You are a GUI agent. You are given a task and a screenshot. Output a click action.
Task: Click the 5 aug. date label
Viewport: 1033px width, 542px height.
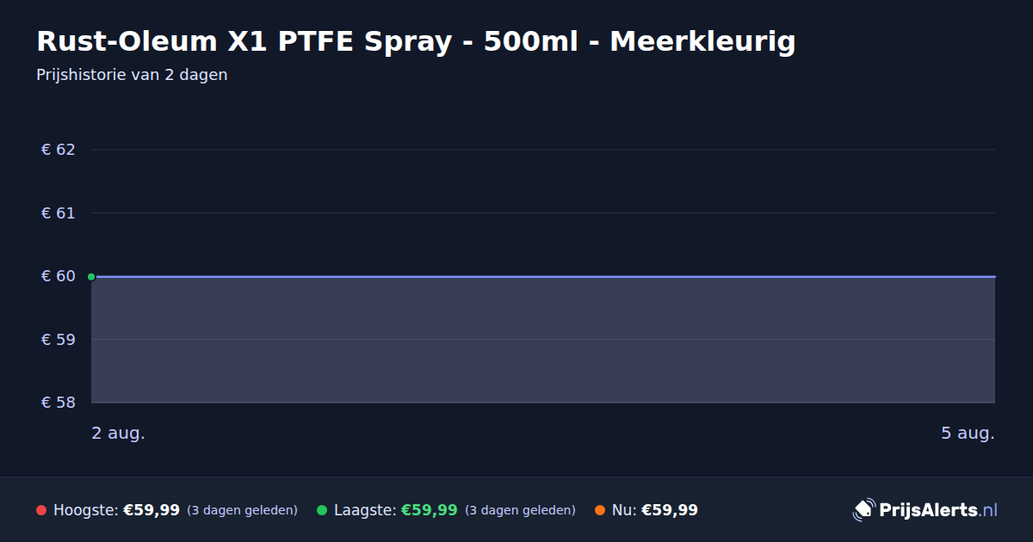click(x=968, y=434)
